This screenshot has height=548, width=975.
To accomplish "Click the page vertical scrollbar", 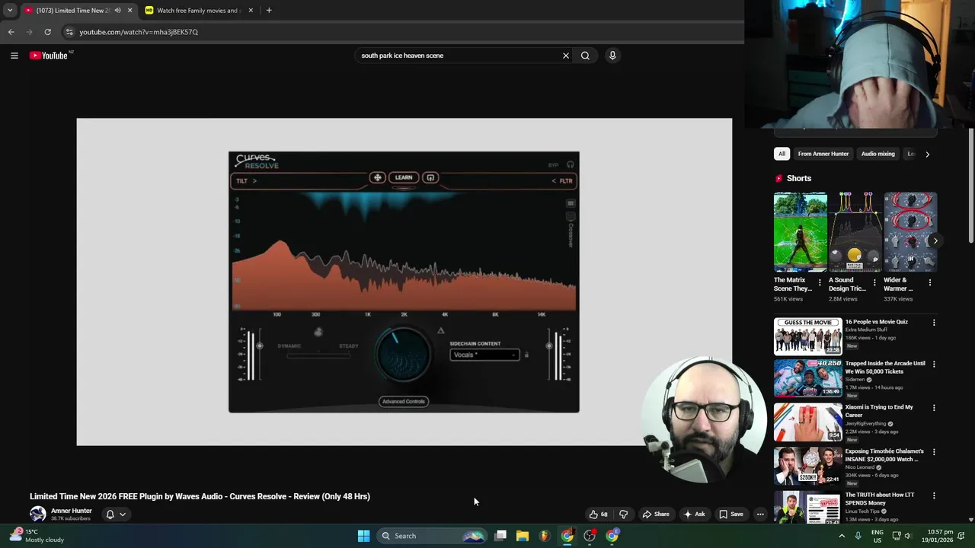I will pos(971,186).
